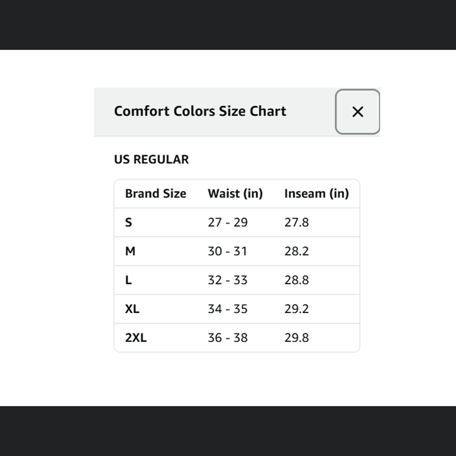This screenshot has width=456, height=456.
Task: Select the S size row
Action: [x=129, y=222]
